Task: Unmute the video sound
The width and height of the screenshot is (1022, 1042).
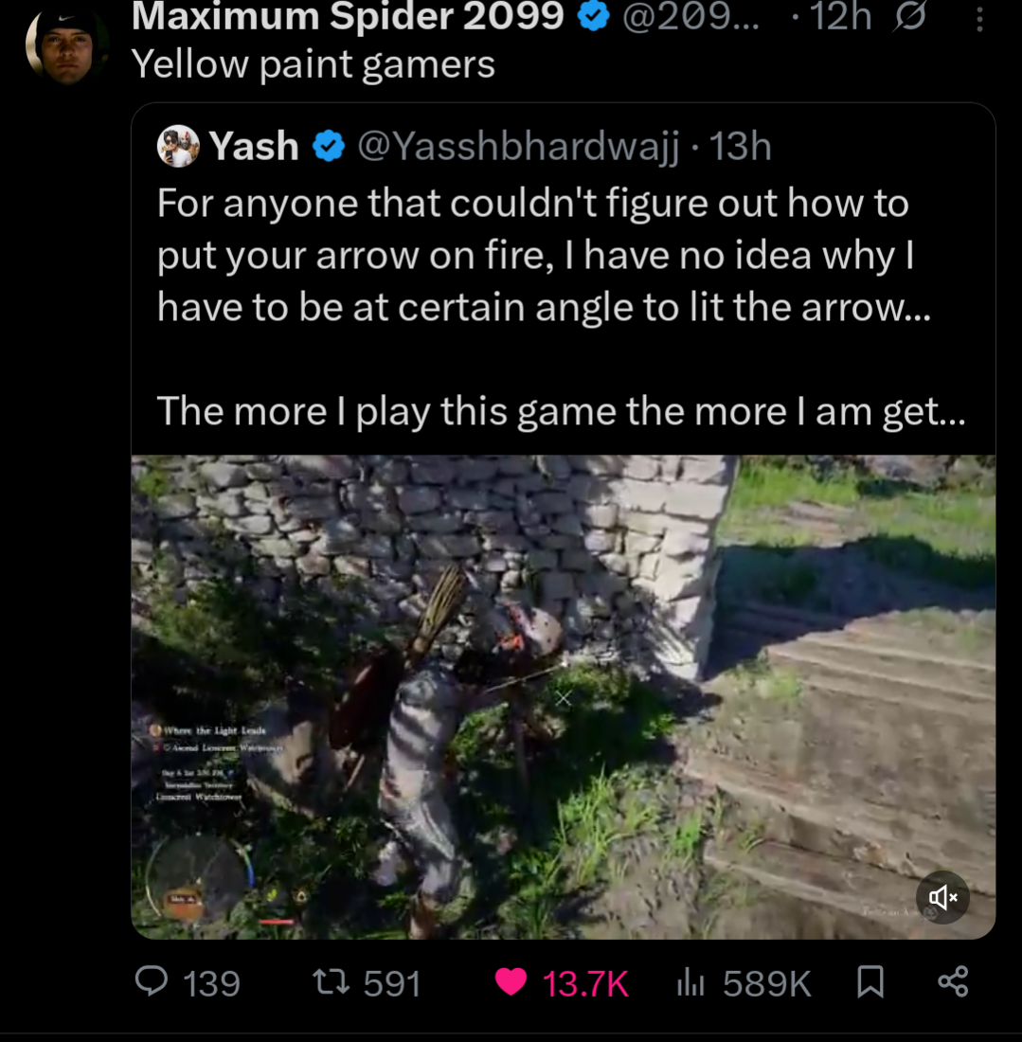Action: pos(942,896)
